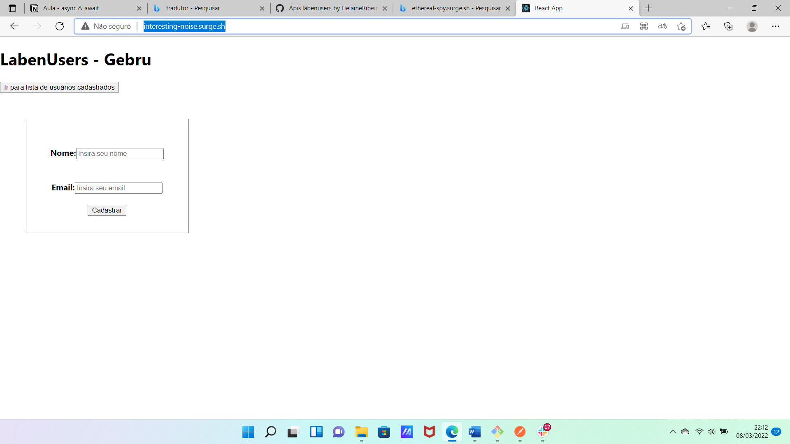
Task: Open the purple slash app on the taskbar
Action: 407,432
